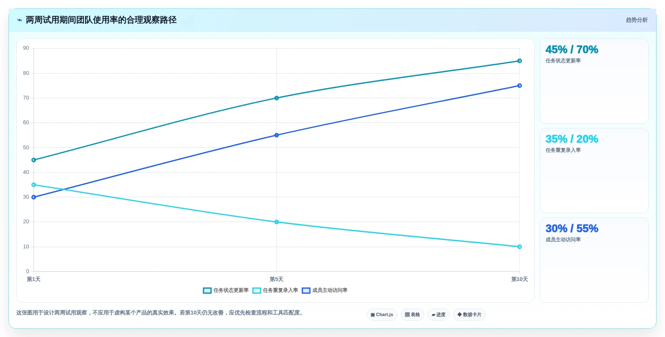Click the 成员主动访问率 legend label text

click(x=330, y=291)
